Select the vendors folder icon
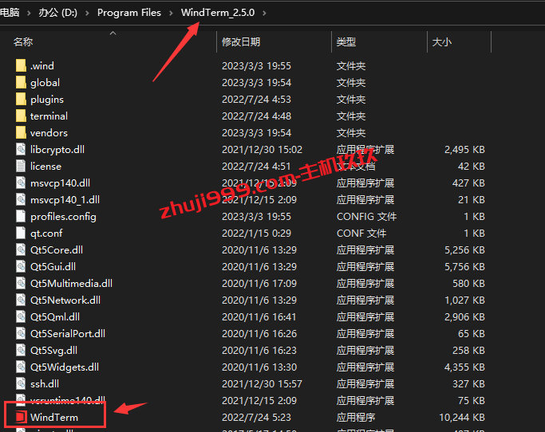This screenshot has width=545, height=432. click(21, 132)
